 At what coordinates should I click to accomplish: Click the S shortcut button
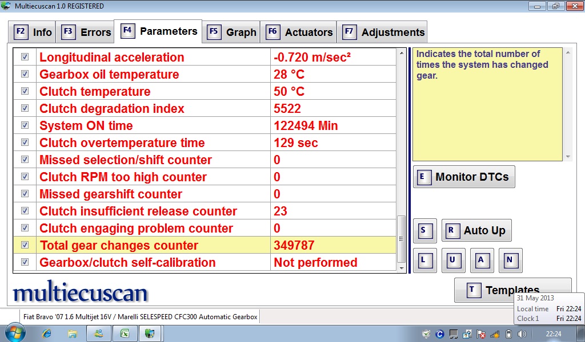[x=424, y=231]
